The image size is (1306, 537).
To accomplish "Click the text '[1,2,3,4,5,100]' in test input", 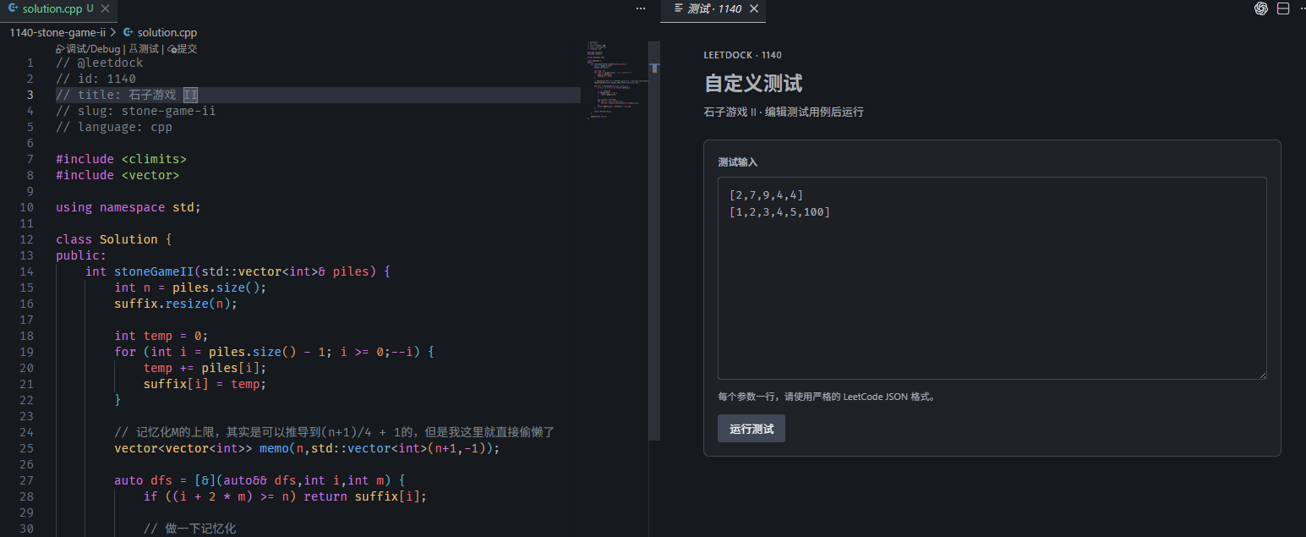I will 779,211.
